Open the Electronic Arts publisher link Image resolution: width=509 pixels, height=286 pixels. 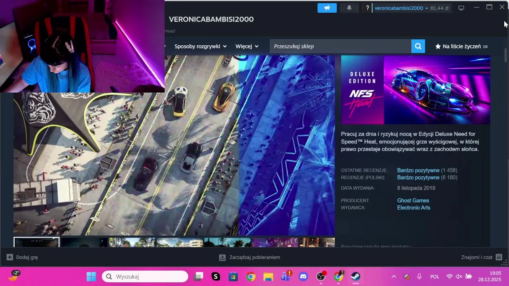pyautogui.click(x=414, y=208)
